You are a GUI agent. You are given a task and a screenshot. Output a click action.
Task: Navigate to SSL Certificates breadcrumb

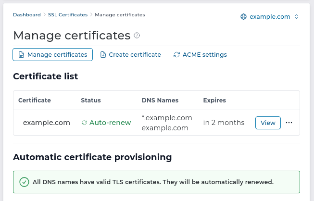pos(68,15)
